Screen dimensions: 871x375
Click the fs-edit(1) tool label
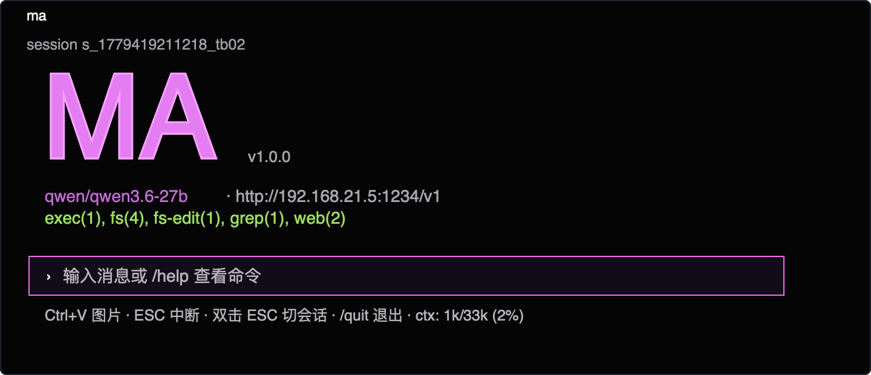coord(188,219)
